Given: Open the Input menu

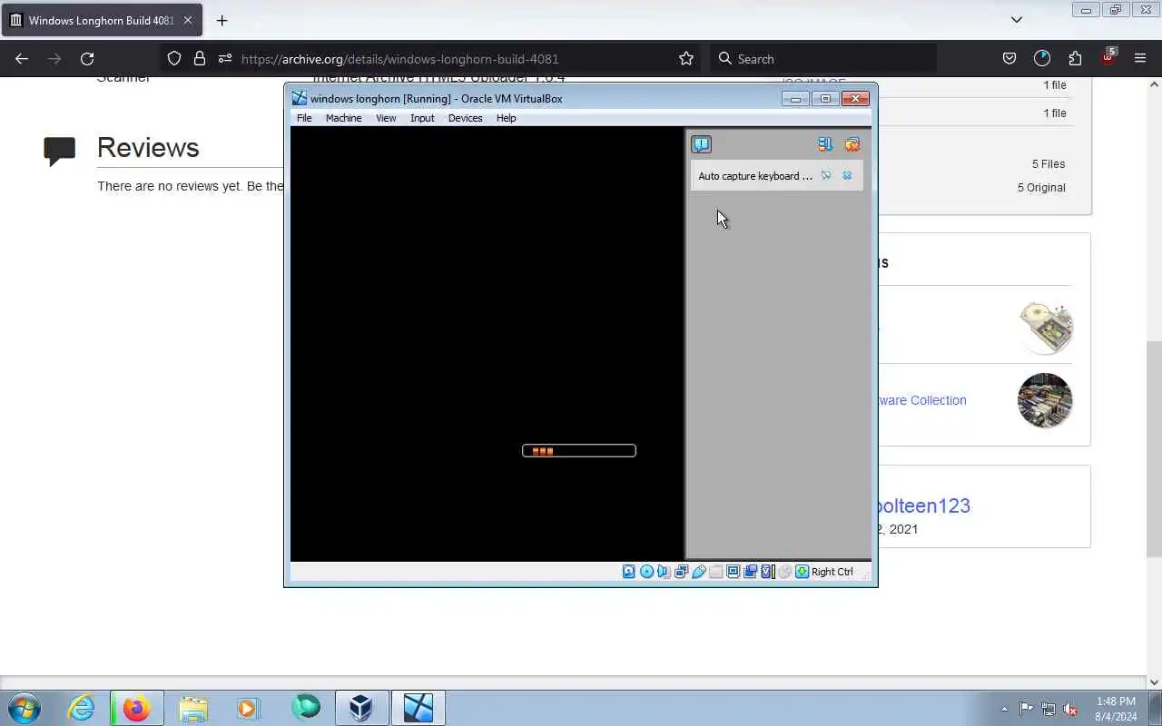Looking at the screenshot, I should 422,118.
